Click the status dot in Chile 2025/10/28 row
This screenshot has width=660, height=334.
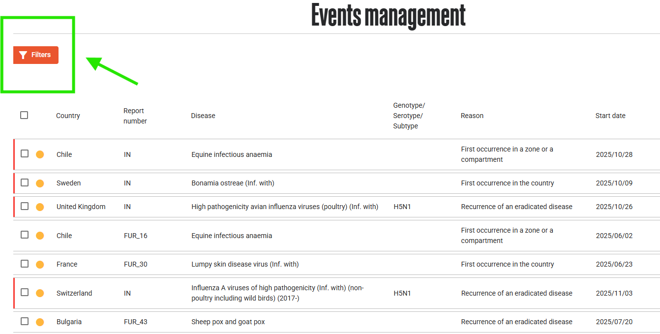40,154
